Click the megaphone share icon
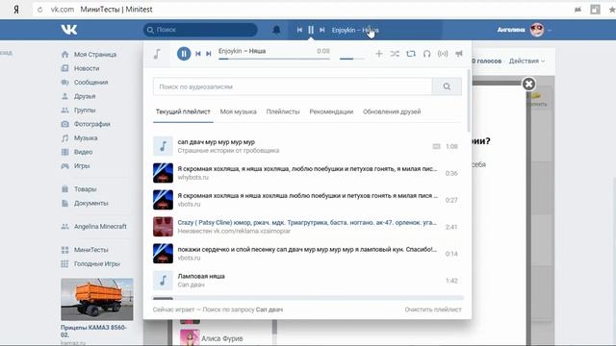 point(459,54)
